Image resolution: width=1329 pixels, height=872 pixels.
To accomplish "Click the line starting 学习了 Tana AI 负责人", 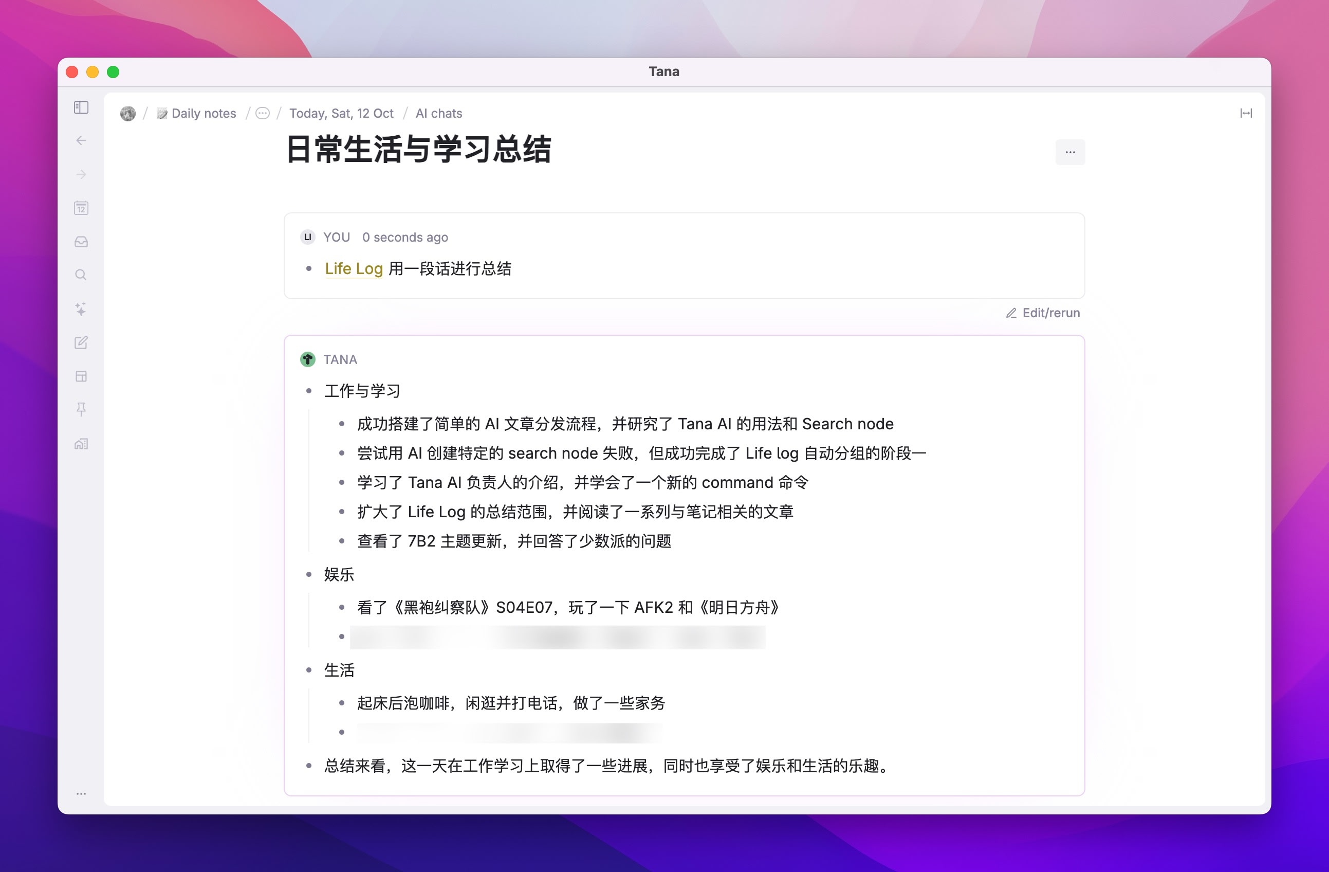I will pyautogui.click(x=583, y=482).
